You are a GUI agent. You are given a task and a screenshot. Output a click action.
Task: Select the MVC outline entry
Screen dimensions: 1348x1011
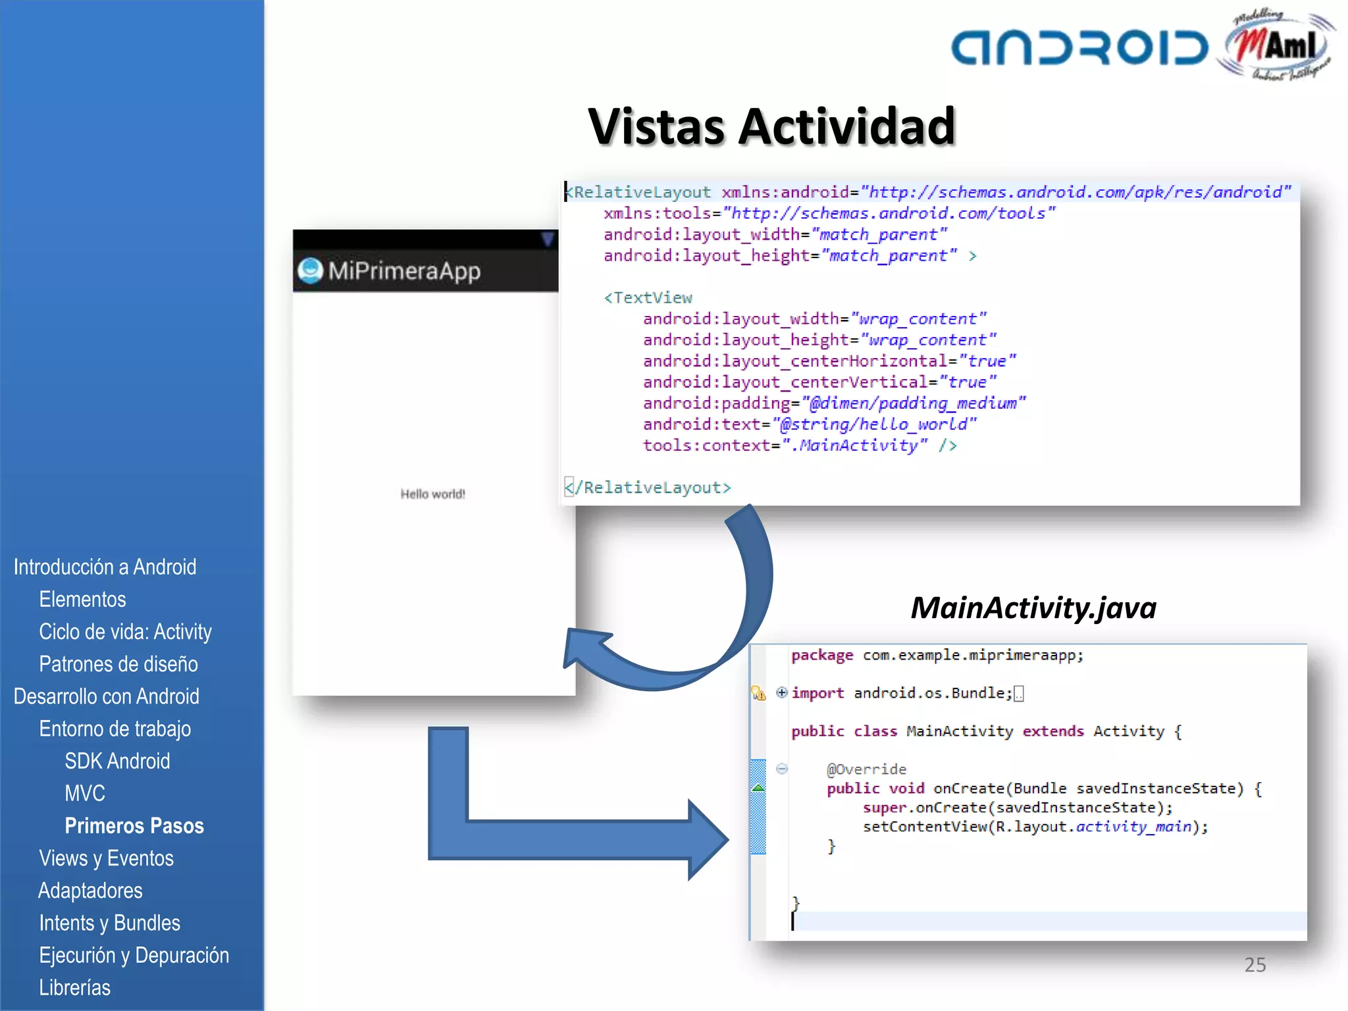[x=85, y=793]
